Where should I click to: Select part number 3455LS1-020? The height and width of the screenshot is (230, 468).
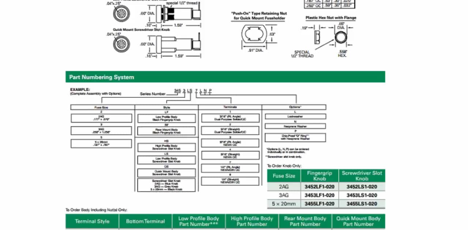[x=362, y=204]
